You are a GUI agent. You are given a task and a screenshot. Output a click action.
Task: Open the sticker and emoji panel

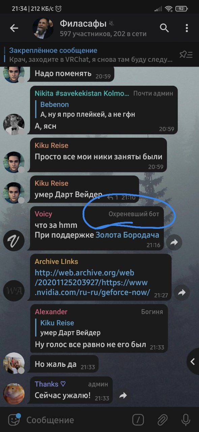coord(14,420)
